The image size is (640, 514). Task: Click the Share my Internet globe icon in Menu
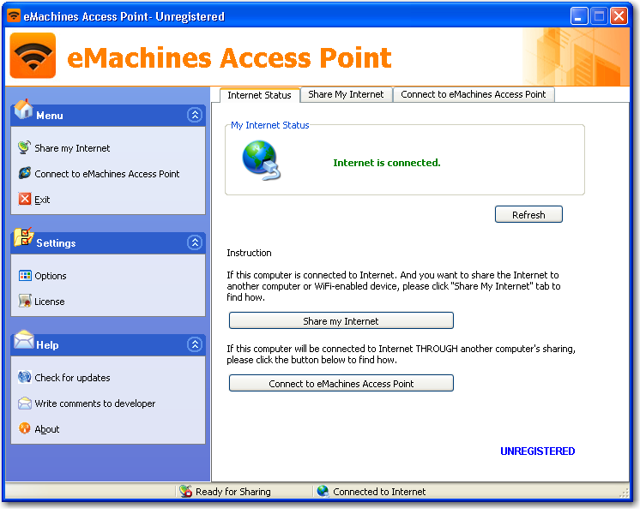click(24, 147)
